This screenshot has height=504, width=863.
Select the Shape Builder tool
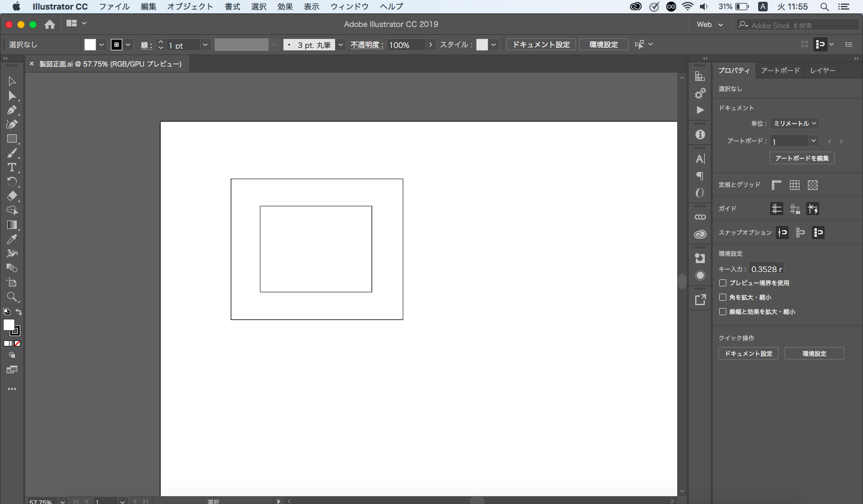(x=12, y=211)
